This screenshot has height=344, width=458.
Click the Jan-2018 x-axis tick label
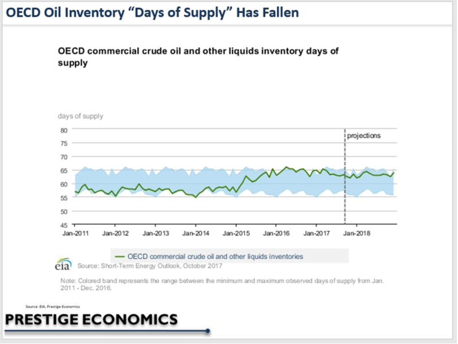point(356,234)
